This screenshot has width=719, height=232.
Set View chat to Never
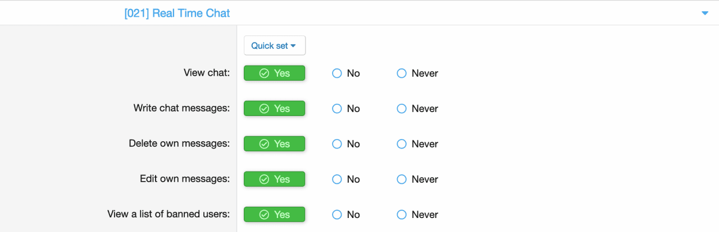(x=402, y=73)
